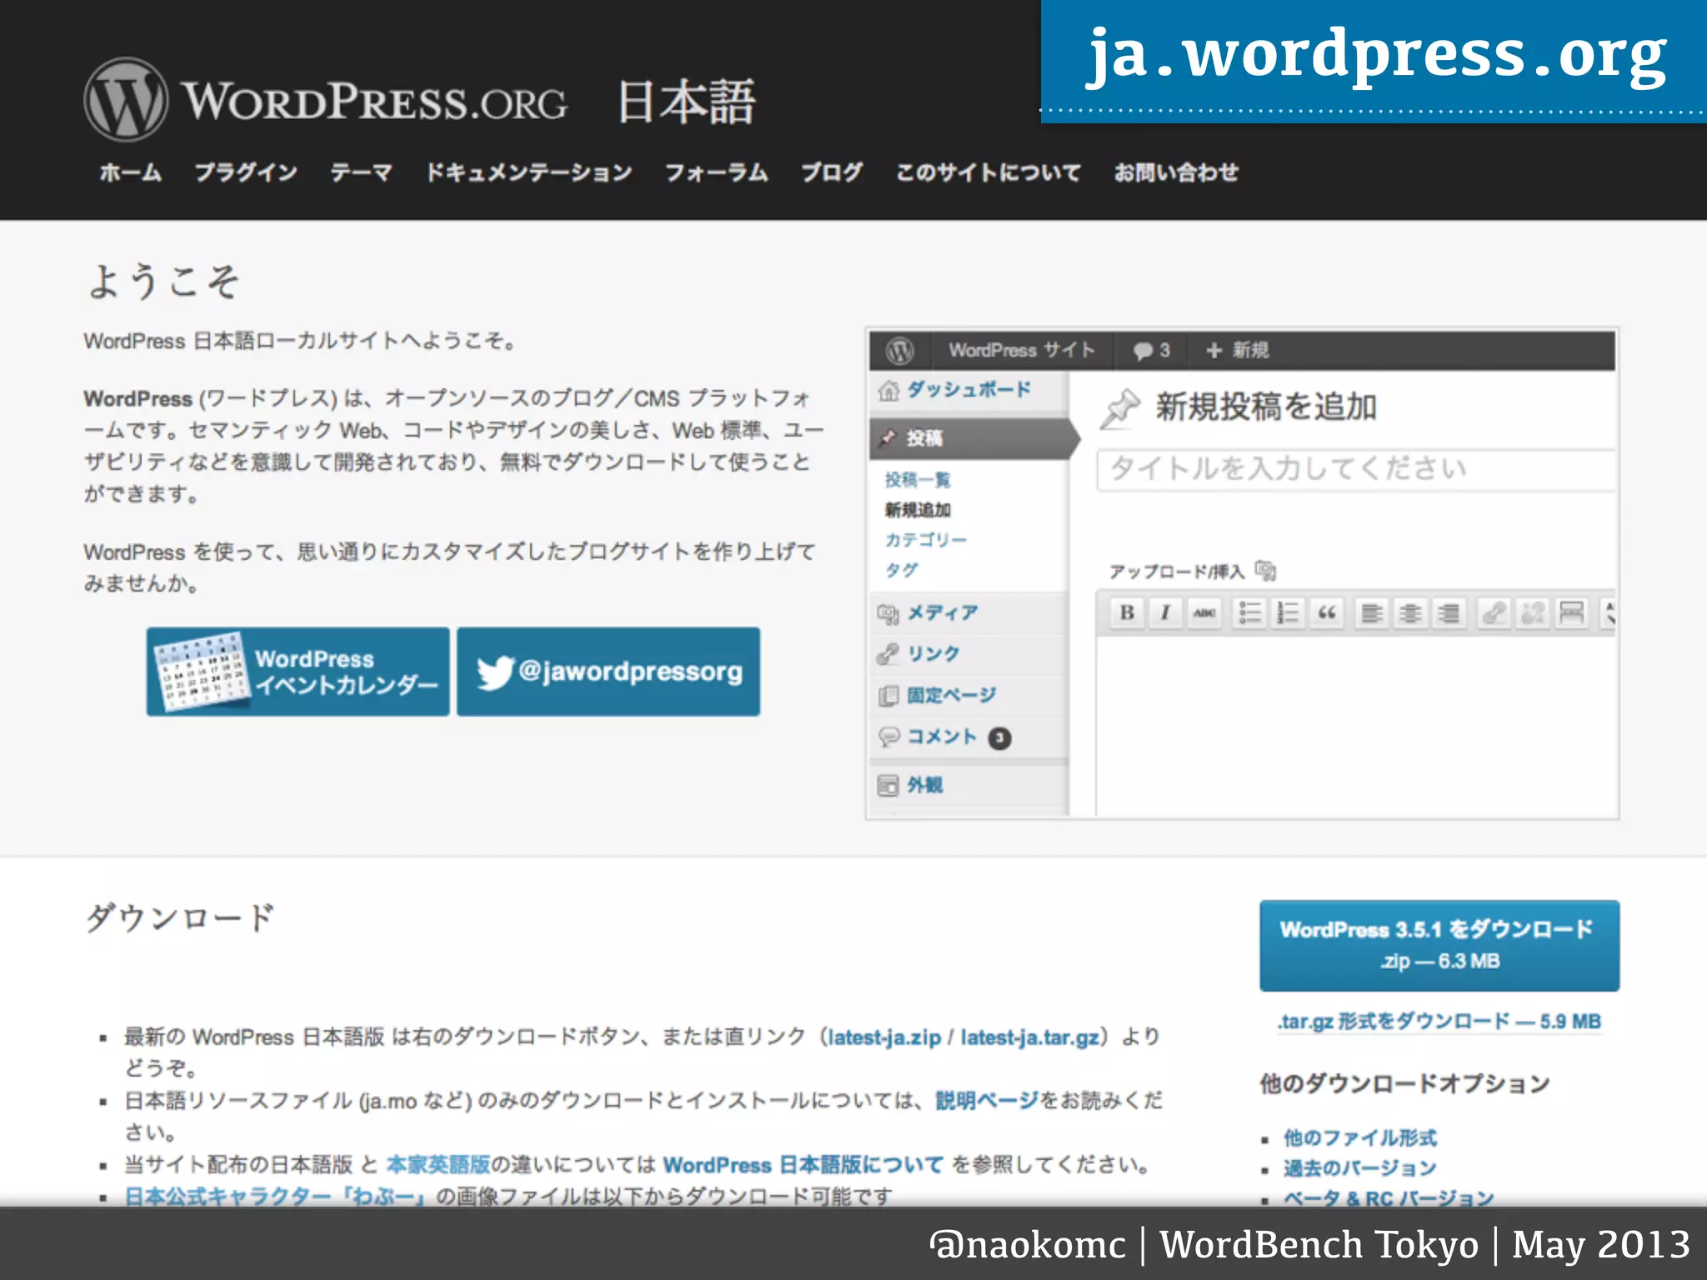The image size is (1707, 1280).
Task: Click the insert link chain icon
Action: (1494, 613)
